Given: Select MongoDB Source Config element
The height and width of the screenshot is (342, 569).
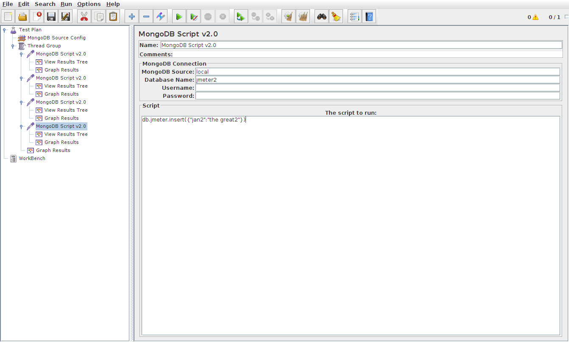Looking at the screenshot, I should [56, 38].
